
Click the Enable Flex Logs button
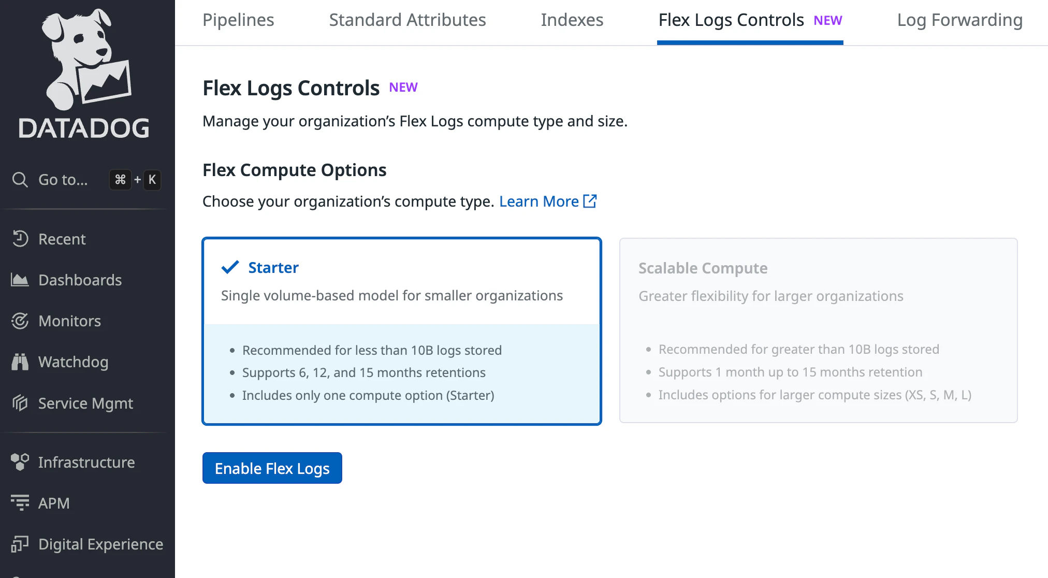coord(272,468)
